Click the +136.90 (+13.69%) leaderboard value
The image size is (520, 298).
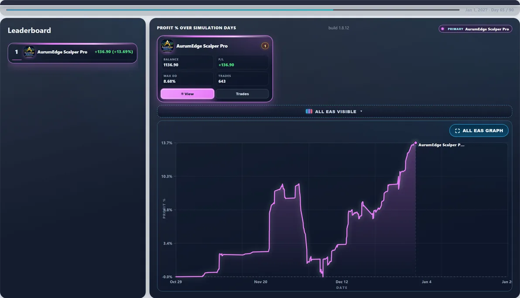[x=114, y=52]
